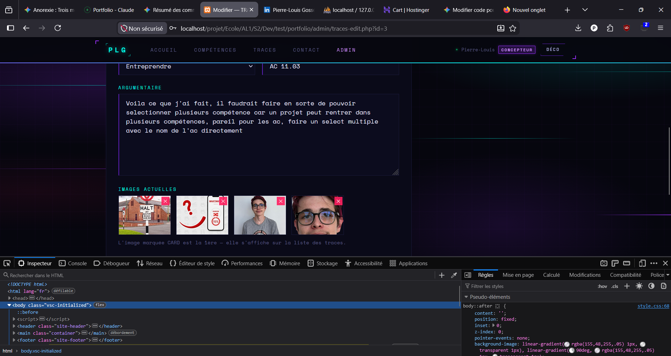Collapse the body element node
The width and height of the screenshot is (671, 356).
pyautogui.click(x=9, y=305)
